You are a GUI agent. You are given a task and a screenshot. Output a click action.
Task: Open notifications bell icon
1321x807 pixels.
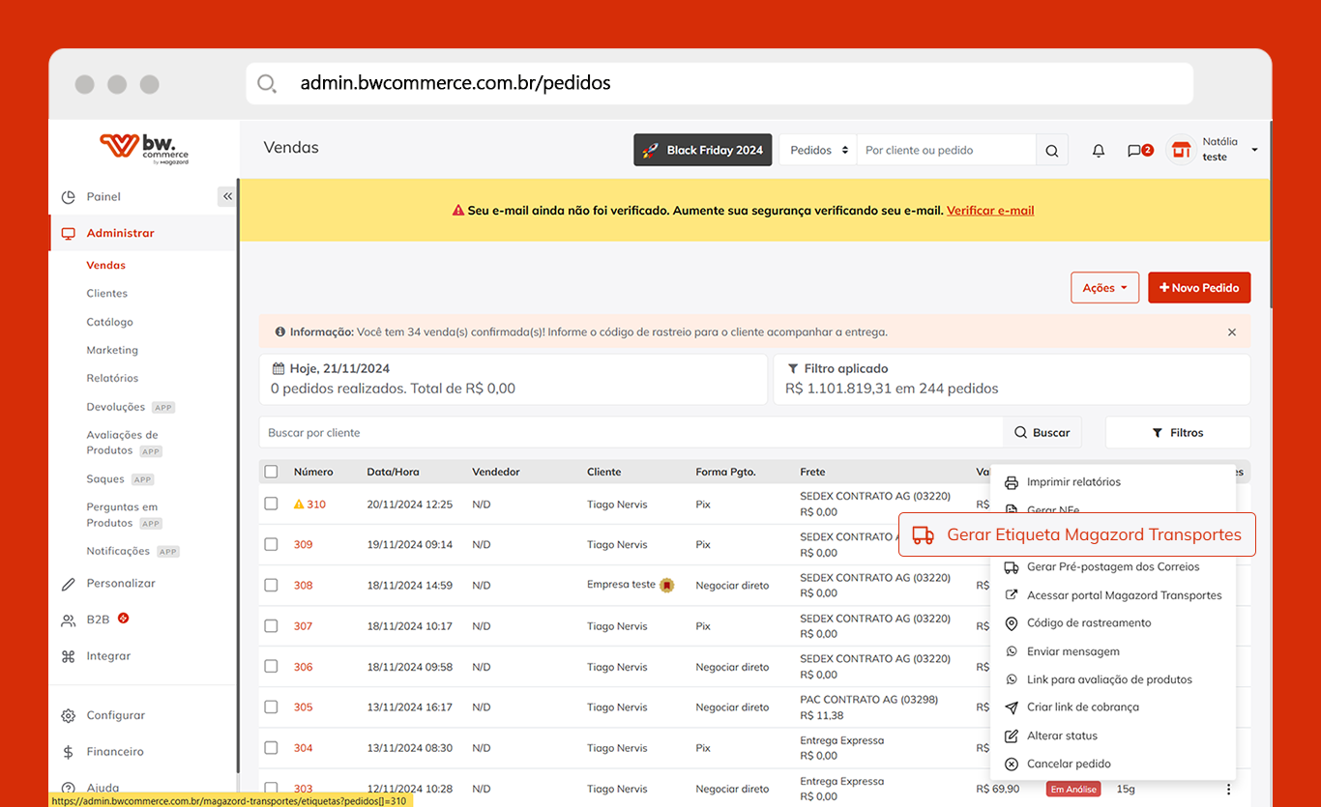(x=1099, y=151)
